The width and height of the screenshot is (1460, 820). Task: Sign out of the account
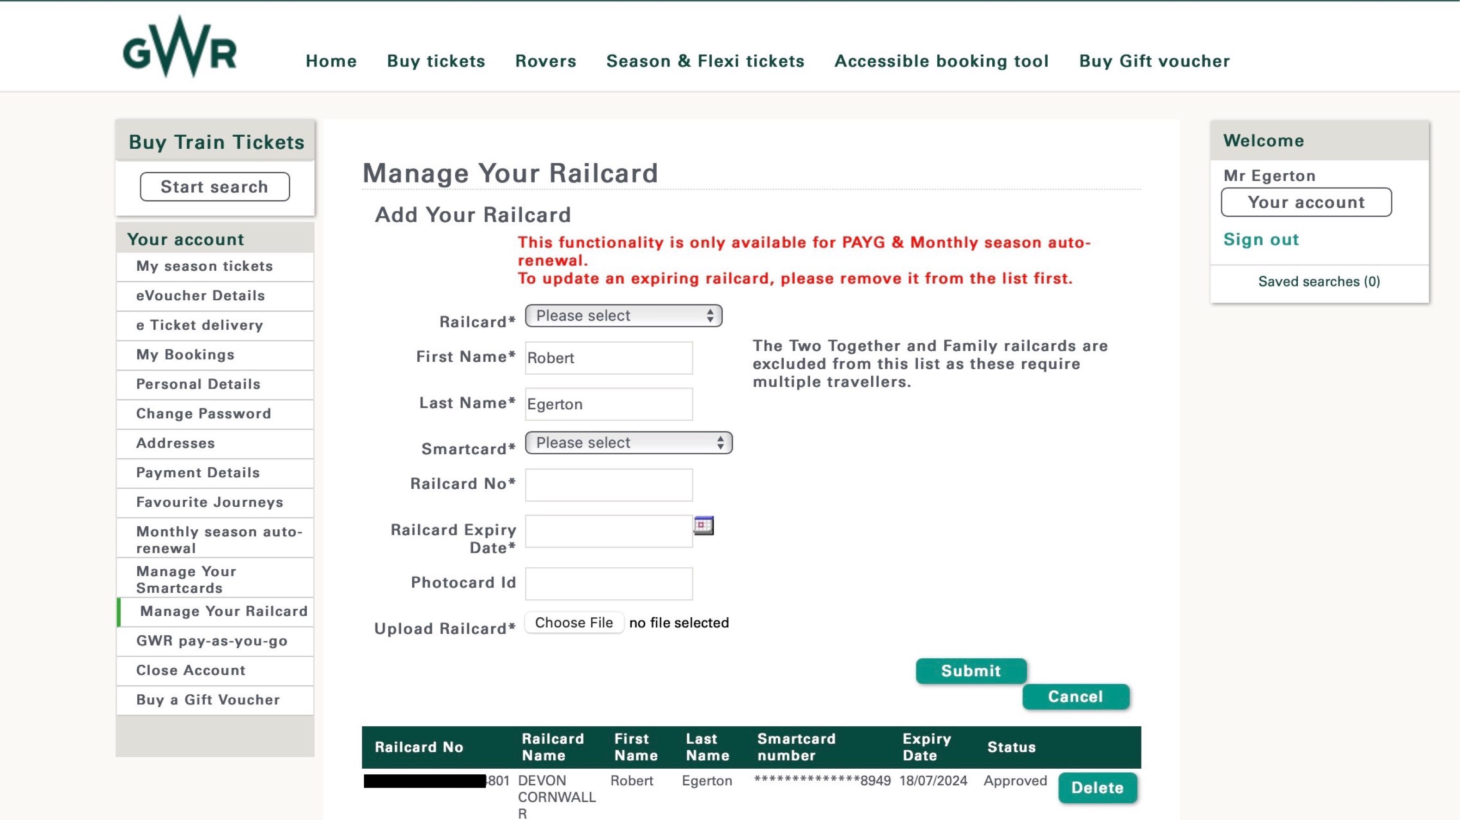[1260, 239]
